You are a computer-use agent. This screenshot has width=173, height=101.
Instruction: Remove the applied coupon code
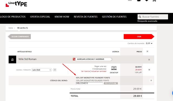tap(151, 80)
